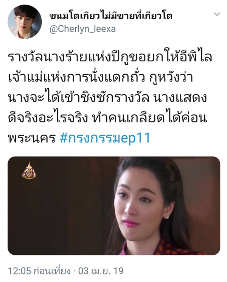The height and width of the screenshot is (282, 227).
Task: Click the phrase ทำคนเกลียดได้ค่อน
Action: (149, 119)
